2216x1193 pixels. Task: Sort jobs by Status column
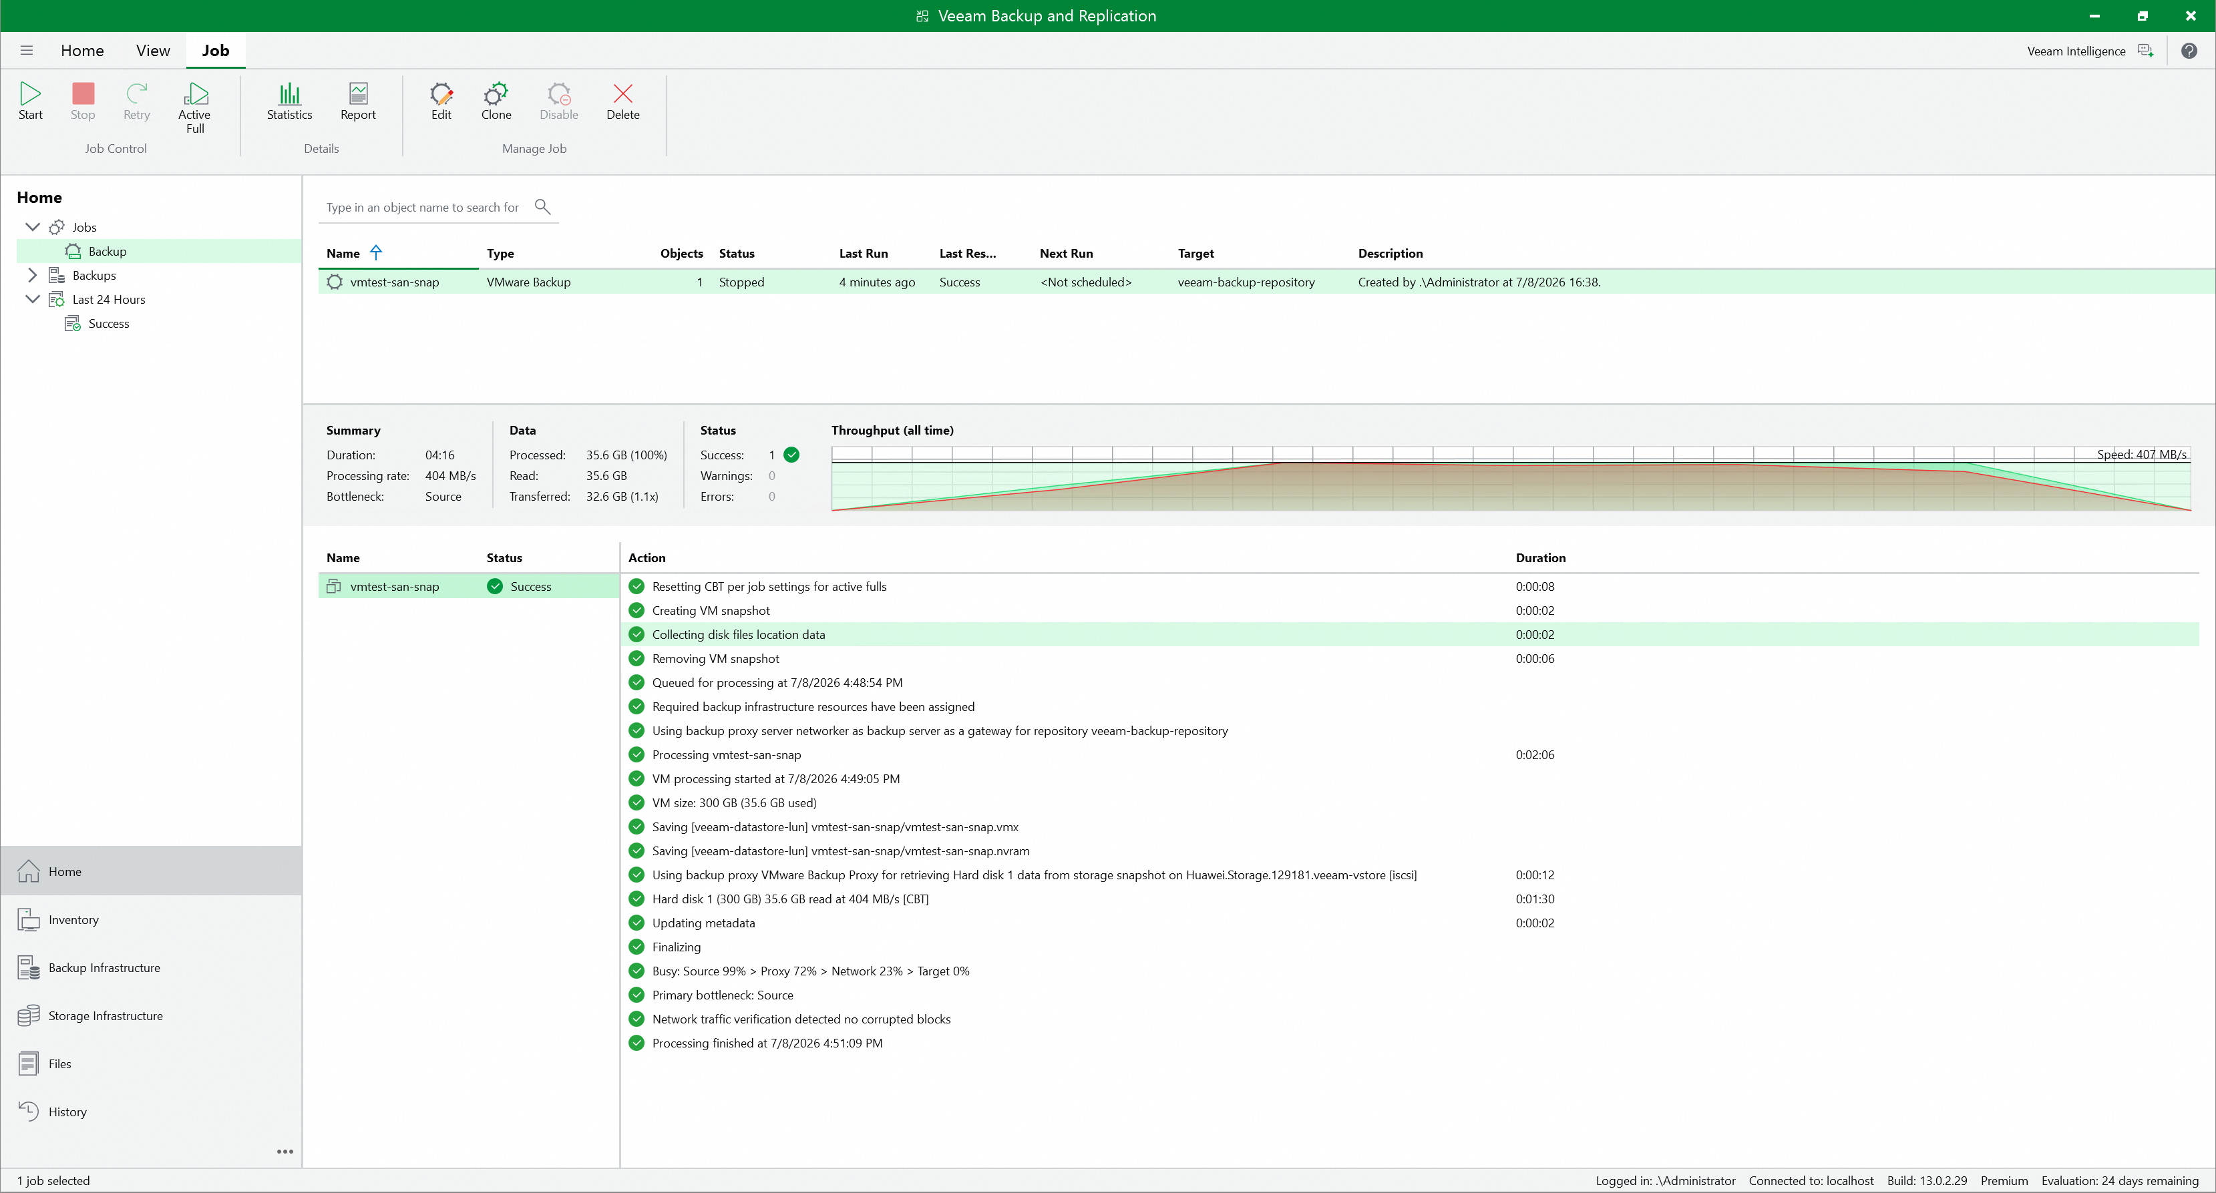point(737,254)
